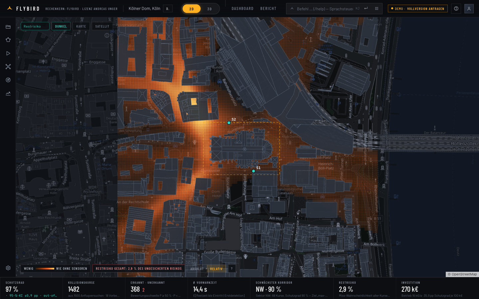Viewport: 479px width, 299px height.
Task: Open the line chart analytics icon
Action: point(8,93)
